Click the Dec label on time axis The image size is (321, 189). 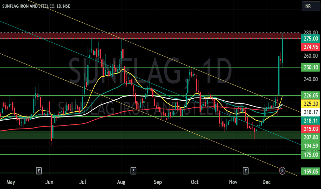(x=266, y=182)
